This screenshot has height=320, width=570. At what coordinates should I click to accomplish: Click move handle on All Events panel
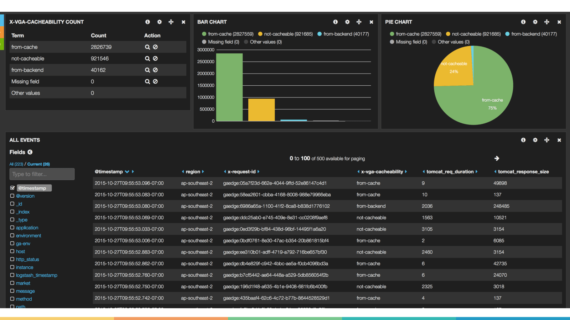click(x=547, y=140)
